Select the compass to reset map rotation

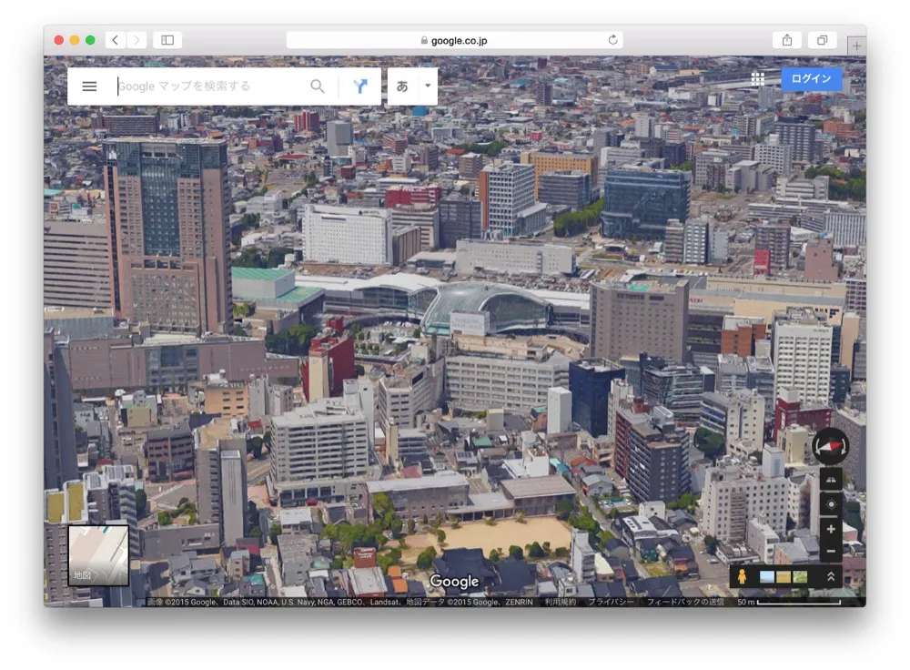[x=830, y=447]
